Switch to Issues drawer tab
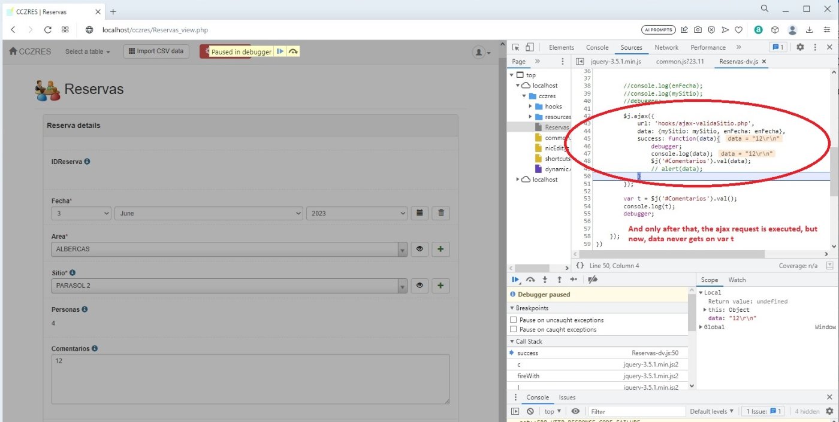 pos(567,397)
